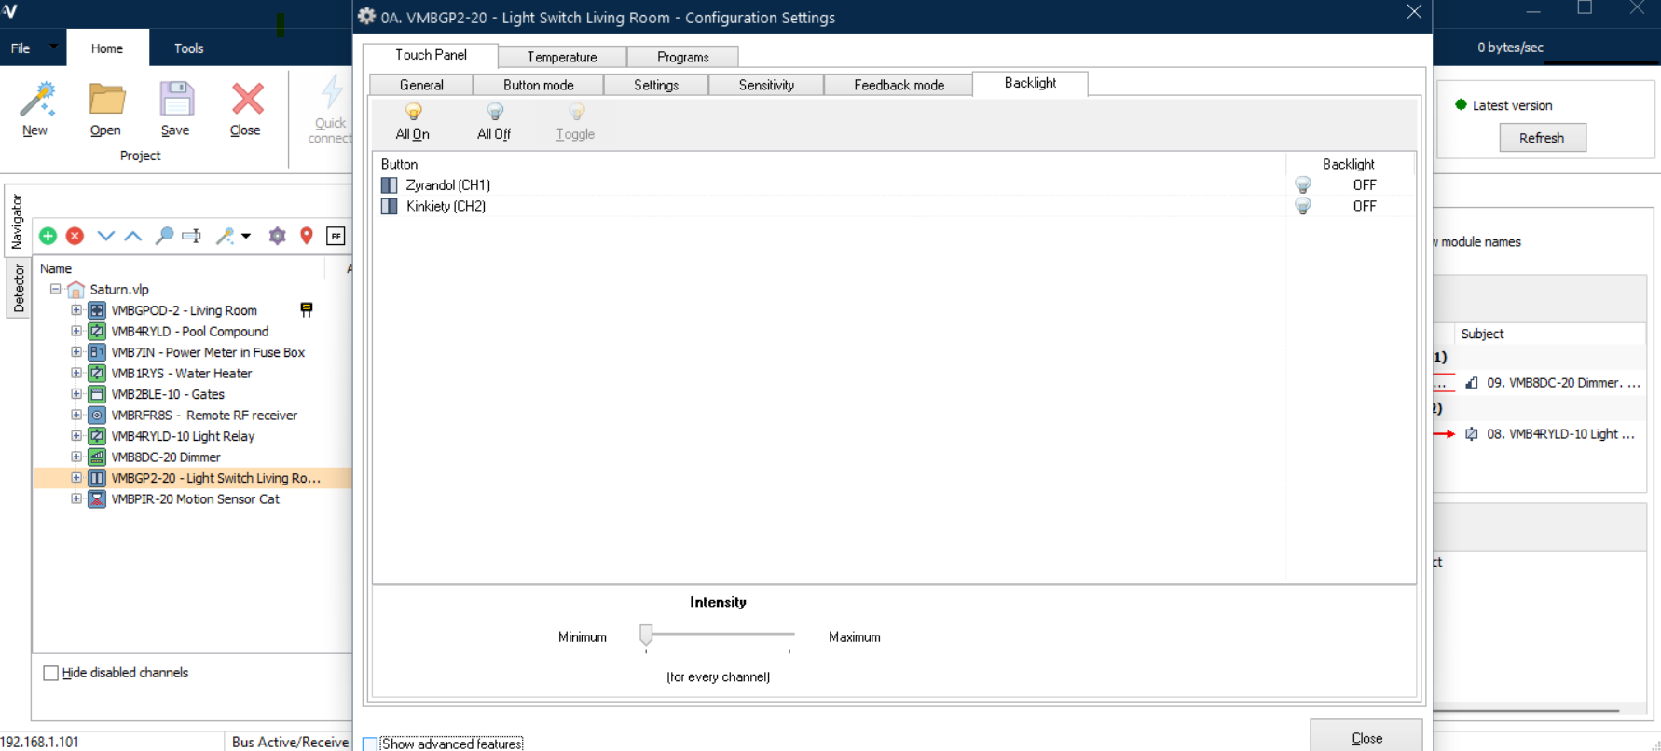Click the rename icon in navigator toolbar
1661x751 pixels.
point(192,236)
